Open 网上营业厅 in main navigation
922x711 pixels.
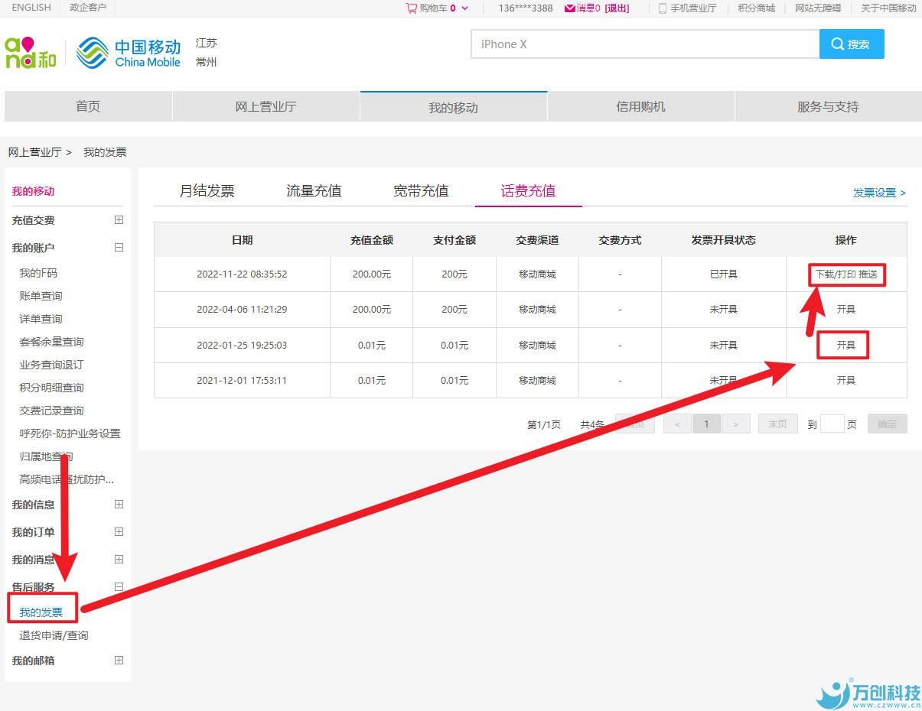(x=266, y=107)
